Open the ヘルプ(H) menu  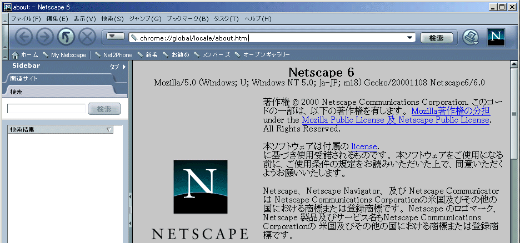pos(258,19)
